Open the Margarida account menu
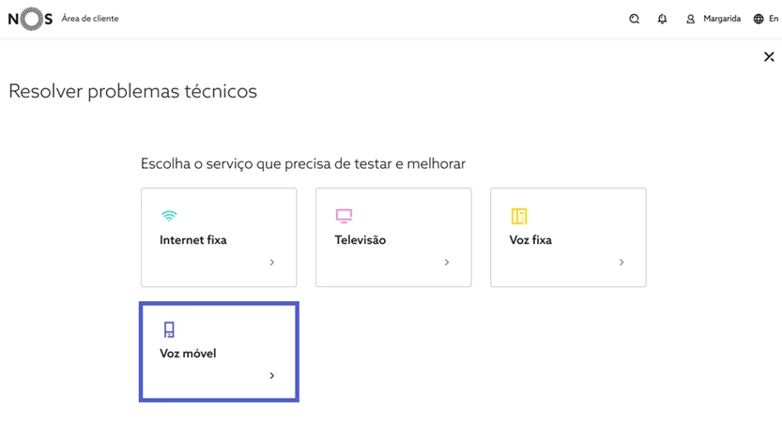 tap(722, 19)
